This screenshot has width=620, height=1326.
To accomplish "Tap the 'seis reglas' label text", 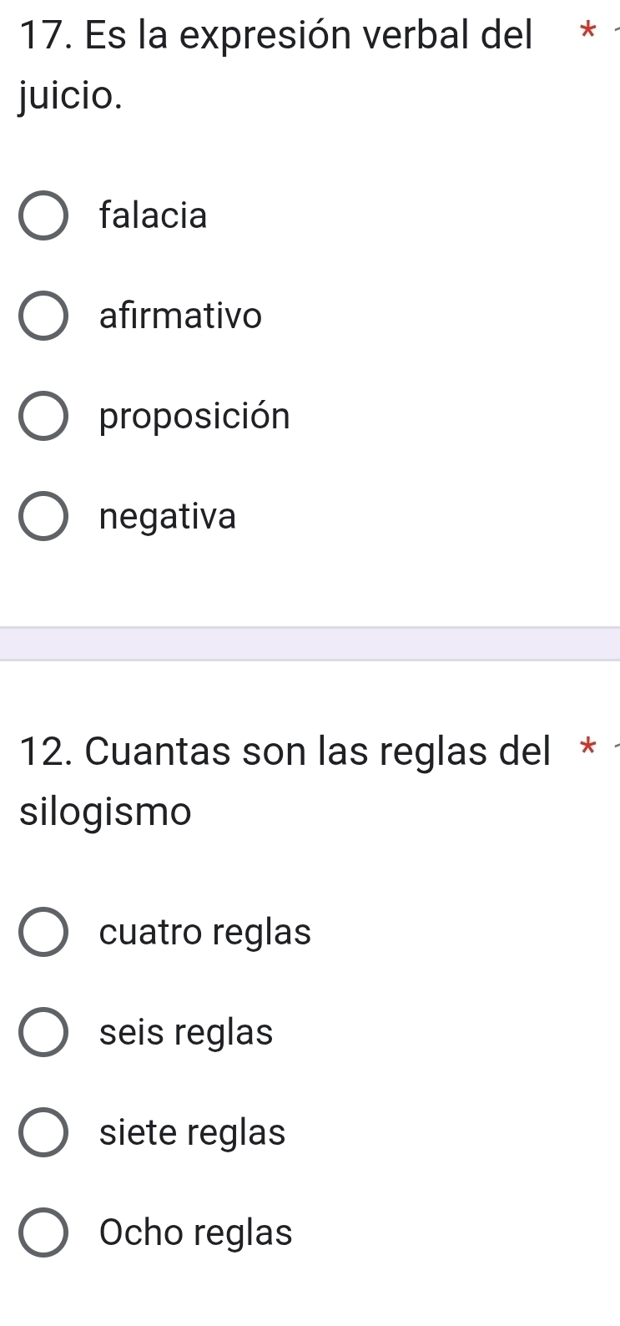I will tap(186, 1033).
